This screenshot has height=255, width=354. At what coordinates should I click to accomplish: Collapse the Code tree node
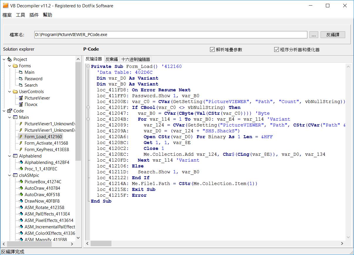4,111
